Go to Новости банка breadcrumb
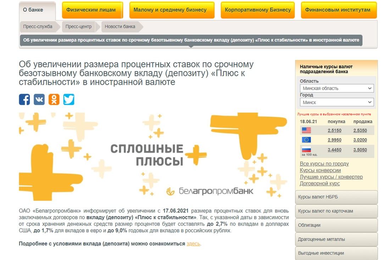Image resolution: width=390 pixels, height=260 pixels. 122,27
